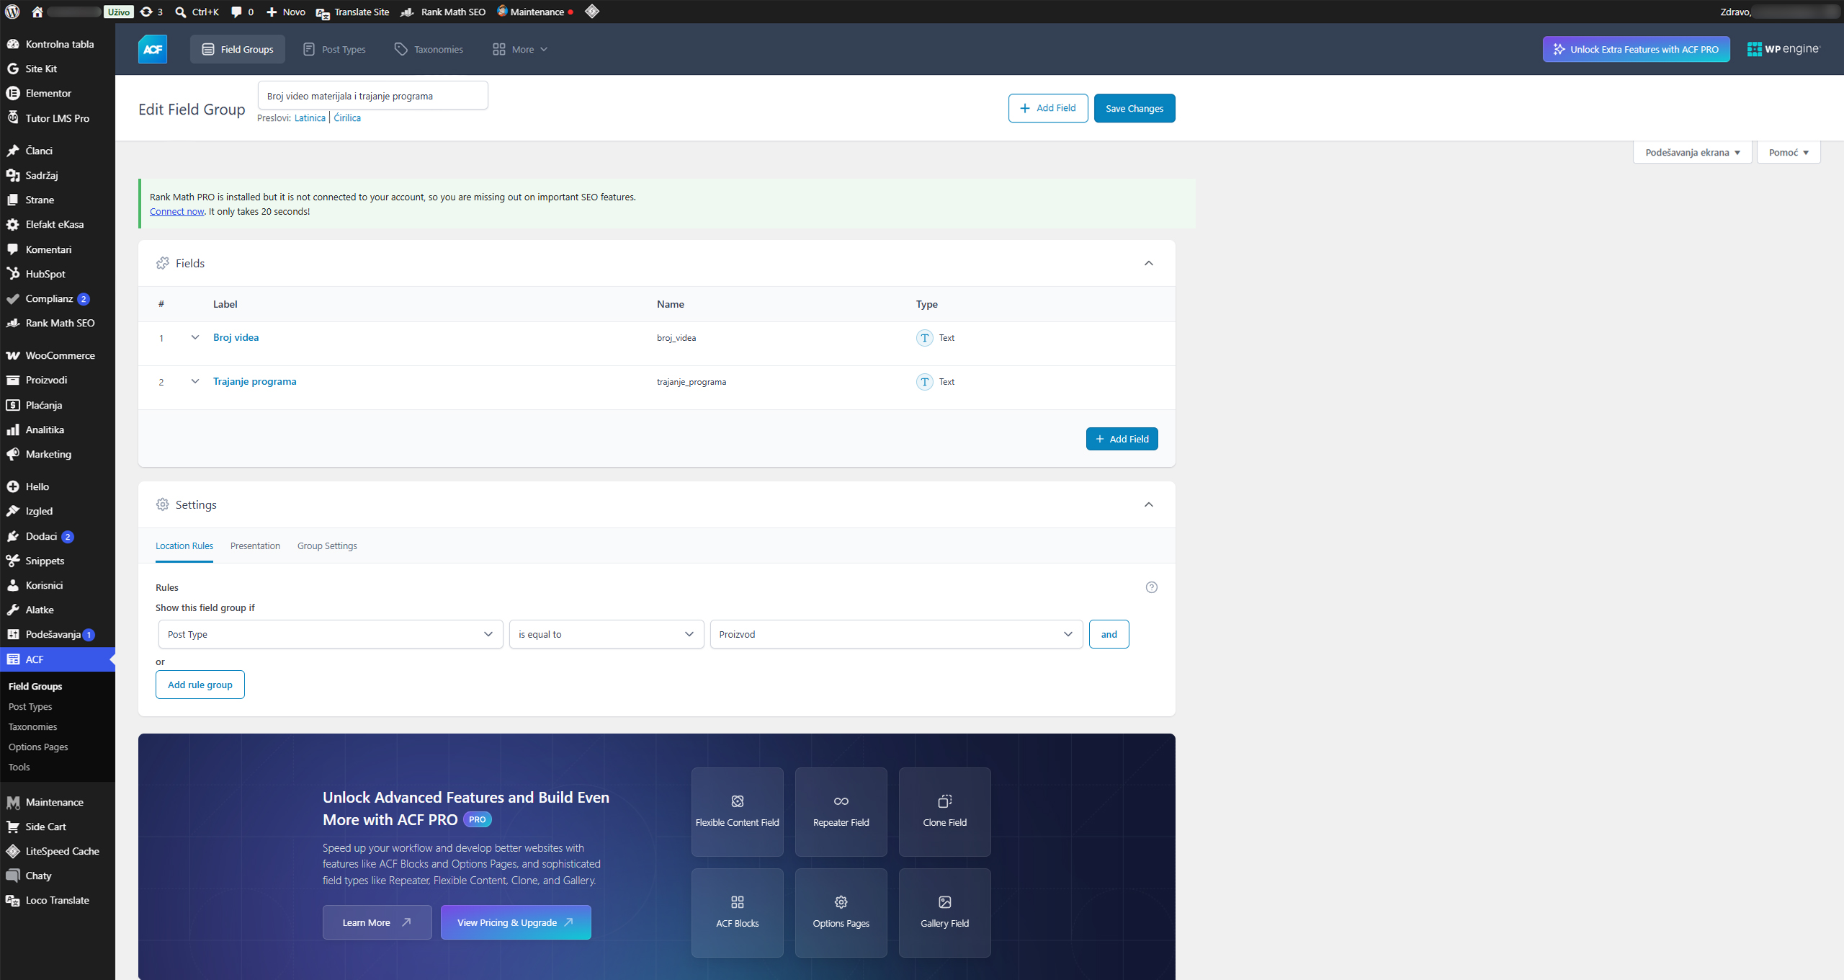Go to Članci posts menu
The height and width of the screenshot is (980, 1844).
click(58, 151)
